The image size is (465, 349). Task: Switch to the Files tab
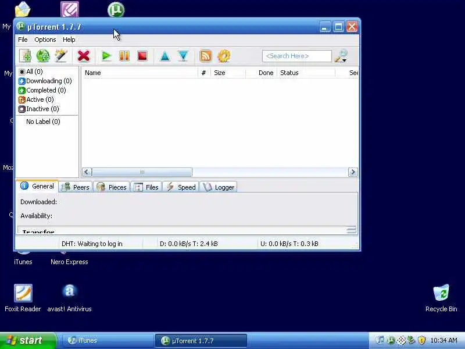coord(146,187)
